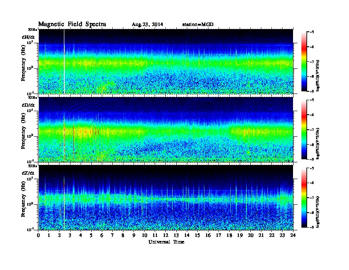Click the hour 6 tick label
This screenshot has width=349, height=270.
tap(102, 235)
